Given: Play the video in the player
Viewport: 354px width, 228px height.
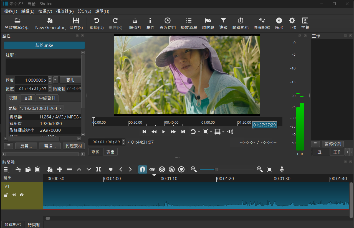Looking at the screenshot, I should 164,132.
